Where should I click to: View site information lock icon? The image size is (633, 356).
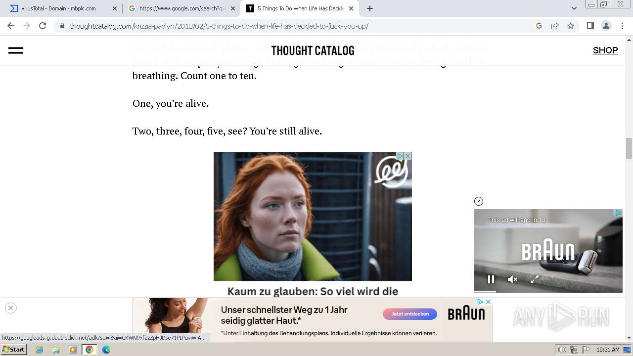coord(62,26)
